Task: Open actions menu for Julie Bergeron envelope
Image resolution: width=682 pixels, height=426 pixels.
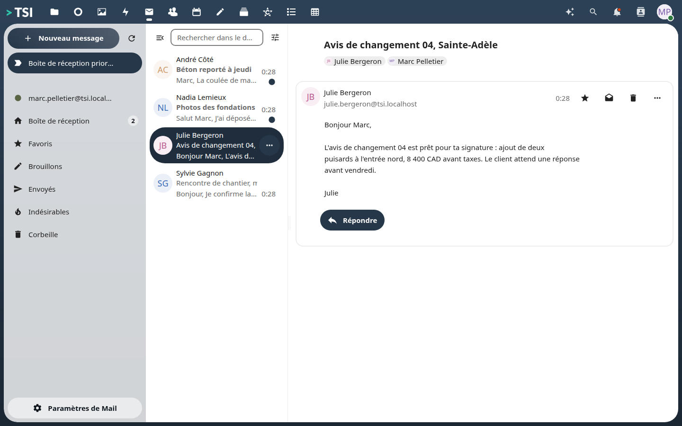Action: [269, 145]
